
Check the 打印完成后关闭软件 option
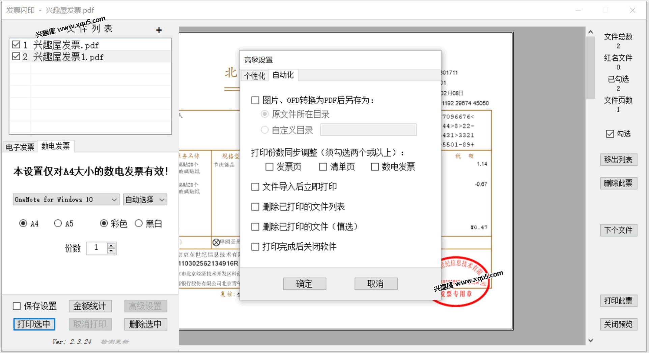(x=255, y=247)
